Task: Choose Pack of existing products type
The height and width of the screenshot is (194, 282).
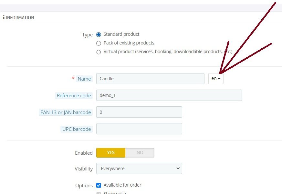Action: (x=99, y=43)
